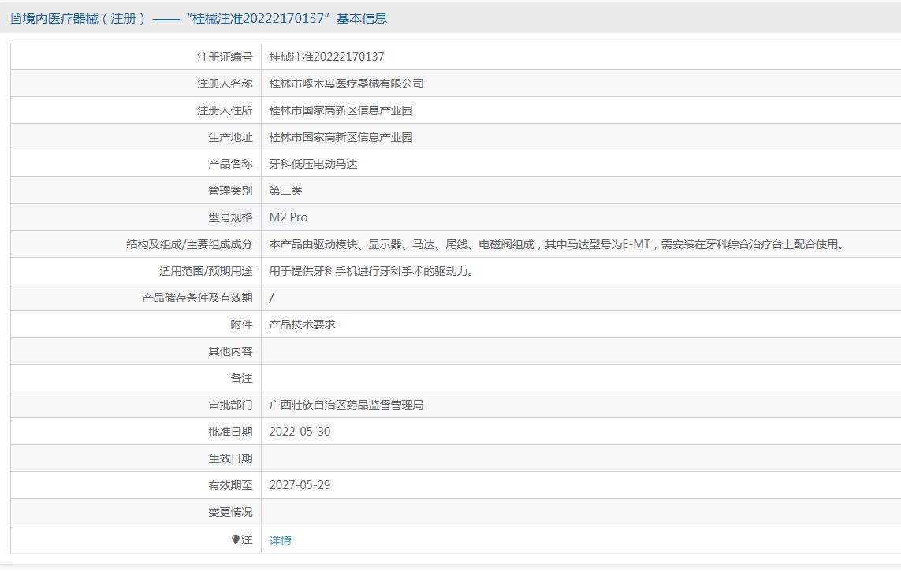The width and height of the screenshot is (901, 571).
Task: Select the address in the 注册人住所 row
Action: point(341,110)
